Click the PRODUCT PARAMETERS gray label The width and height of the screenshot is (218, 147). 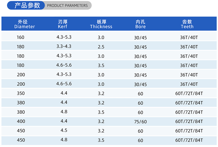click(67, 5)
